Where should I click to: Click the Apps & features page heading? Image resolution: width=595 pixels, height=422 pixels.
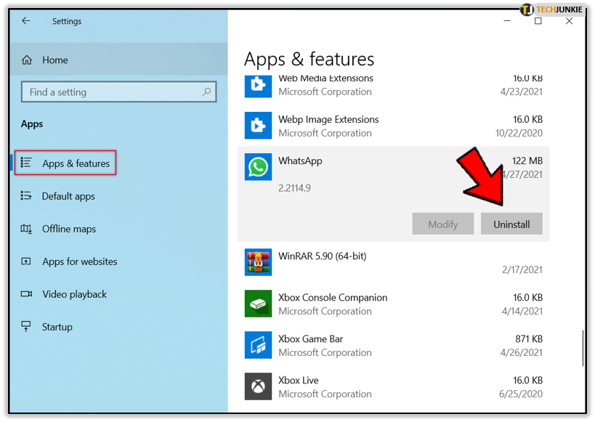[x=309, y=60]
